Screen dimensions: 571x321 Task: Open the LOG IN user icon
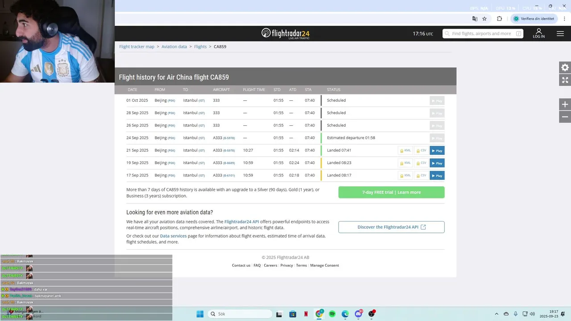538,33
